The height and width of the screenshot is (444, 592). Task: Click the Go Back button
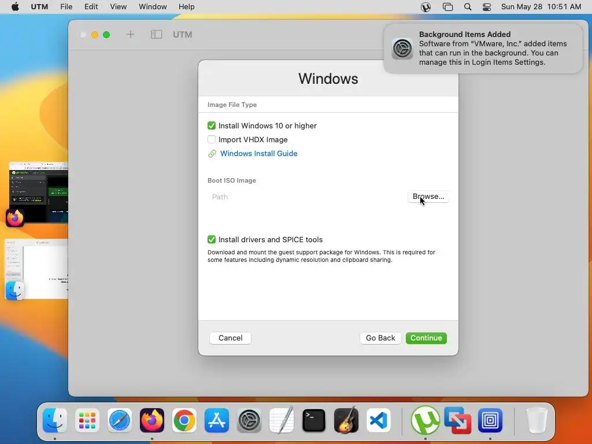click(x=380, y=338)
